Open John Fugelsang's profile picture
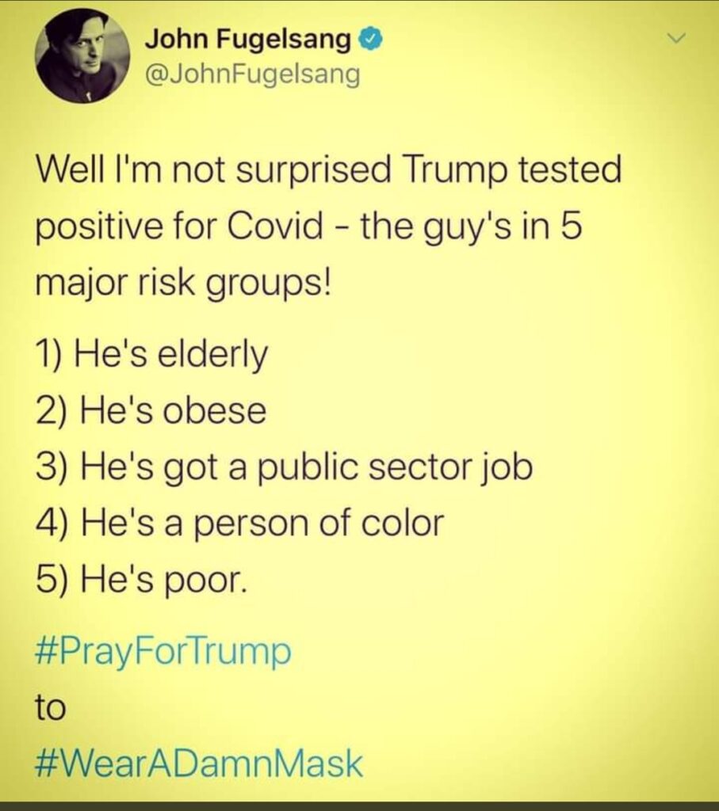The image size is (719, 811). (x=82, y=55)
